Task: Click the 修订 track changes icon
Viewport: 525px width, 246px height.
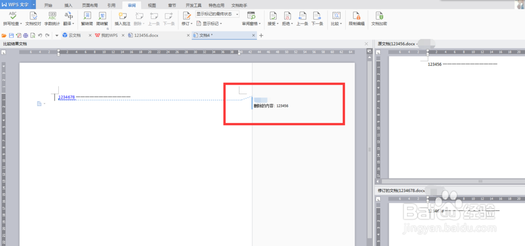Action: click(x=186, y=15)
